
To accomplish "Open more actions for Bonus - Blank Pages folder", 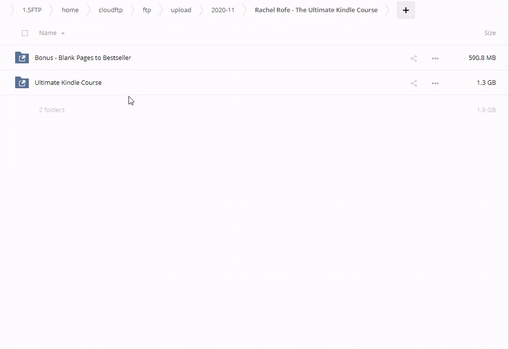I will click(435, 58).
